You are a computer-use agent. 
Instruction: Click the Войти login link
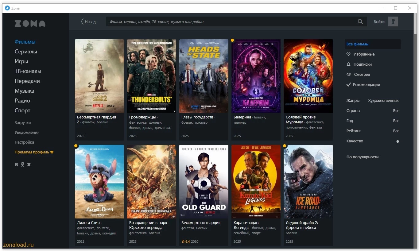point(379,22)
